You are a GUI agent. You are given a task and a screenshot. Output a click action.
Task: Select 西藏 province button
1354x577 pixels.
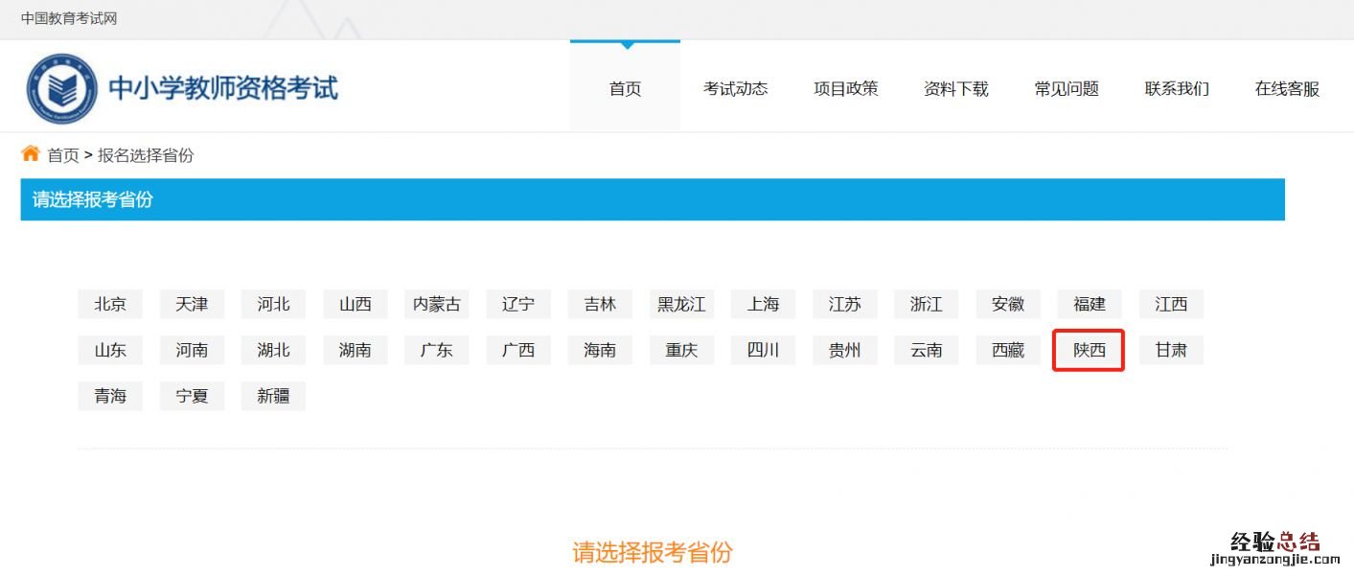click(1007, 351)
